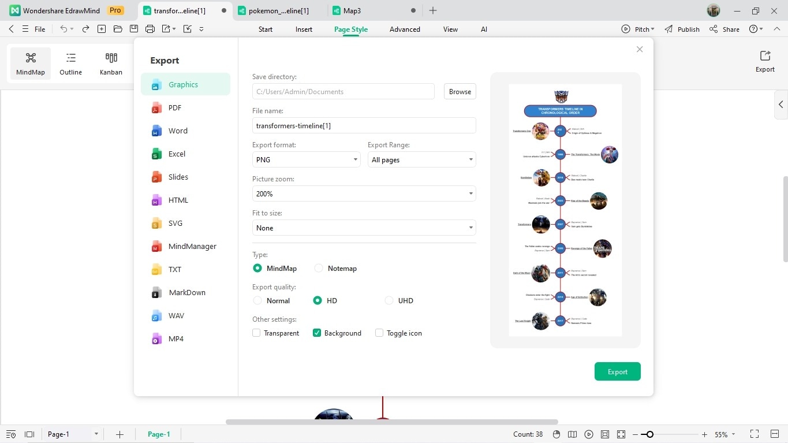The height and width of the screenshot is (443, 788).
Task: Click the Export icon at top right
Action: coord(765,61)
